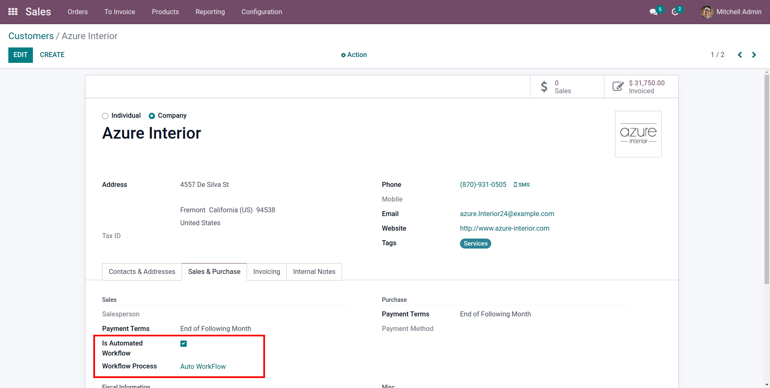Click the Services tag
The height and width of the screenshot is (388, 770).
[x=475, y=244]
